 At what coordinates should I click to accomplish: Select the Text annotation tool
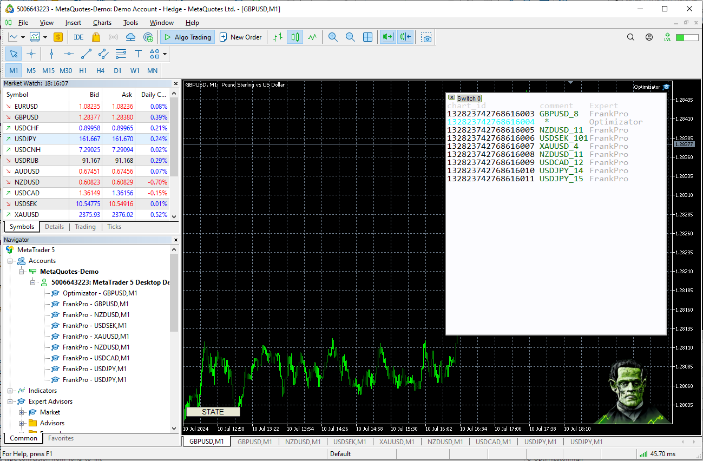pos(137,54)
